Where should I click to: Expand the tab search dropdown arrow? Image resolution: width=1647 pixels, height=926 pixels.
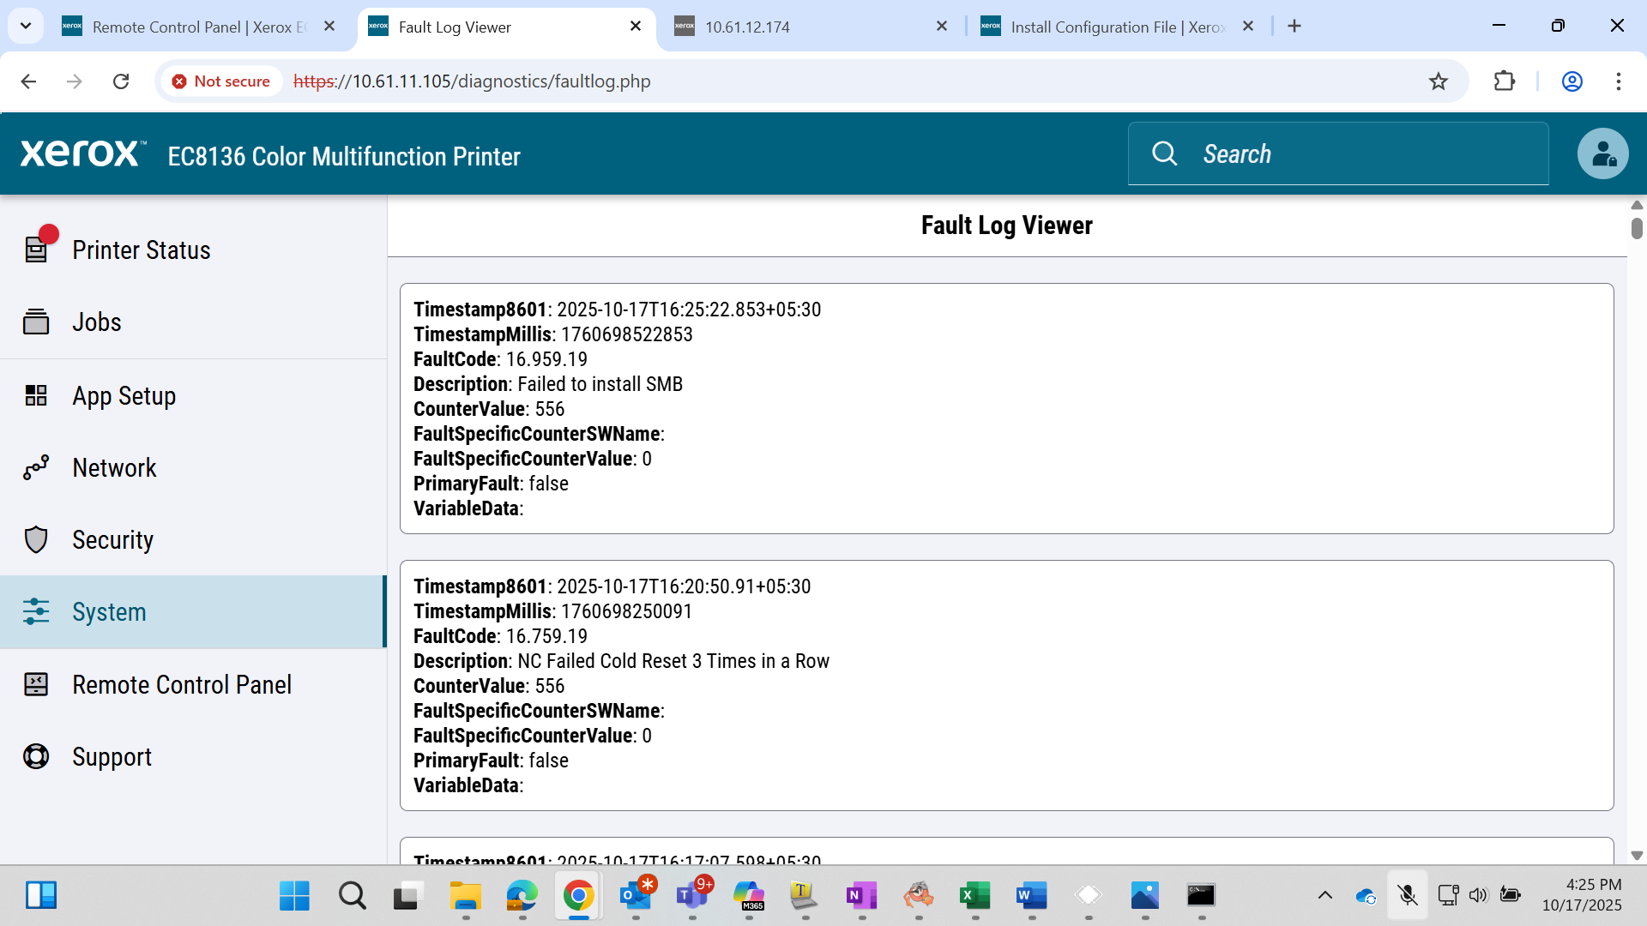[26, 26]
